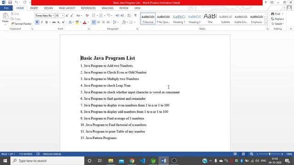Toggle Bold formatting
The width and height of the screenshot is (294, 165).
point(37,22)
